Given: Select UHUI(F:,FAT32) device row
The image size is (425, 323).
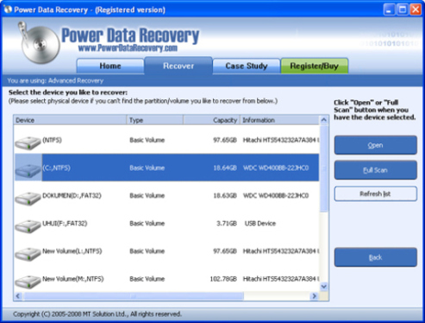Looking at the screenshot, I should point(166,224).
